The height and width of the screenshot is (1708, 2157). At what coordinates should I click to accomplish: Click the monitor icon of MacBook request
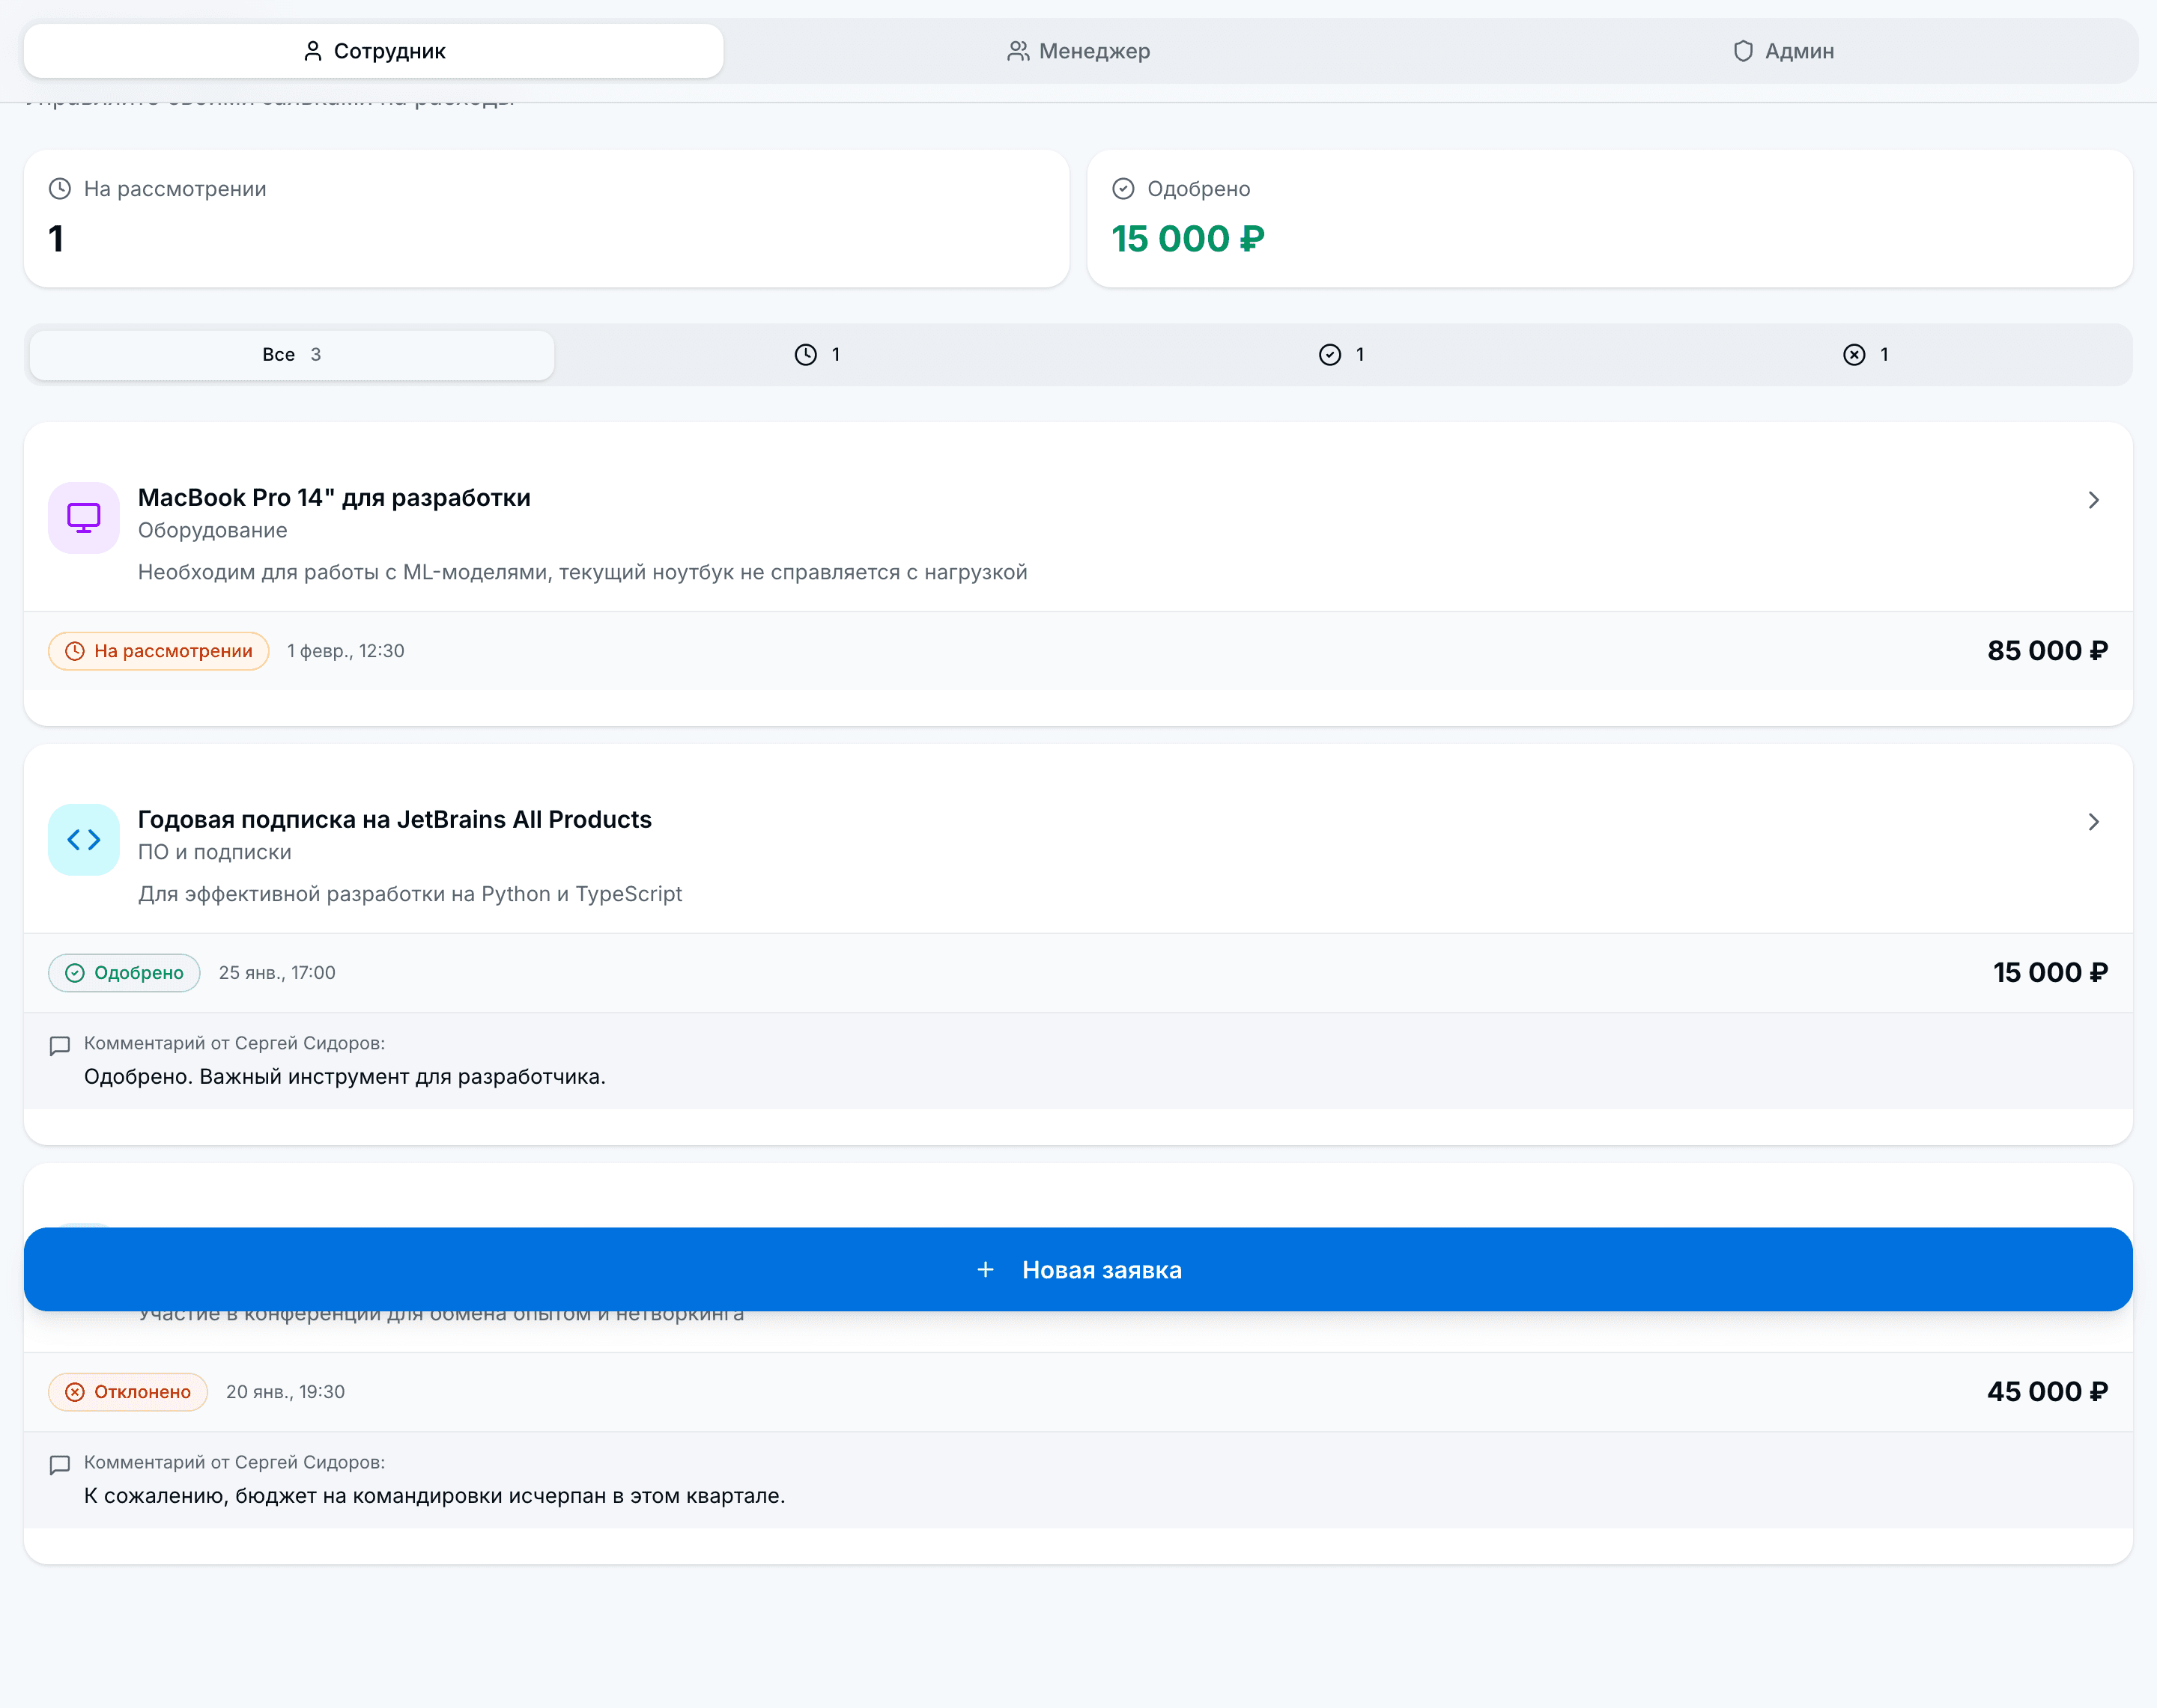[84, 518]
